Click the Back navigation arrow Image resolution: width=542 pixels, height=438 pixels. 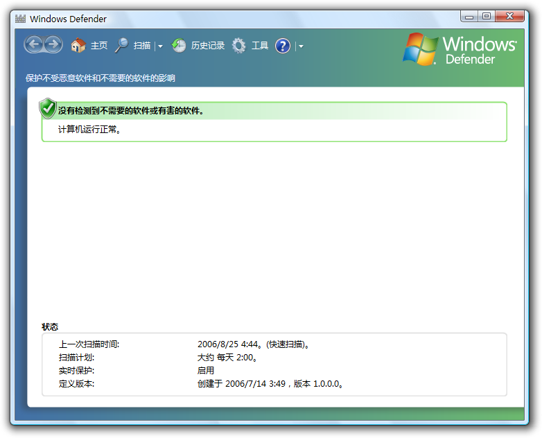(x=34, y=44)
